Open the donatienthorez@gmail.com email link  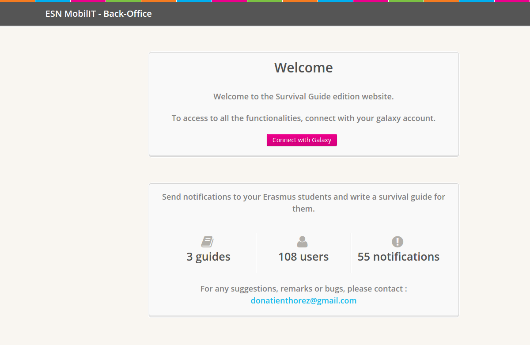pyautogui.click(x=303, y=301)
